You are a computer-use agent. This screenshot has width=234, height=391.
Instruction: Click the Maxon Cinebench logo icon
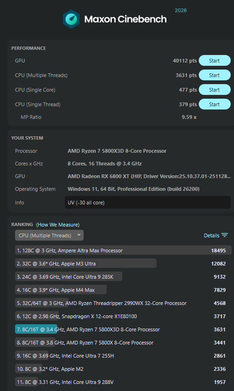point(71,19)
